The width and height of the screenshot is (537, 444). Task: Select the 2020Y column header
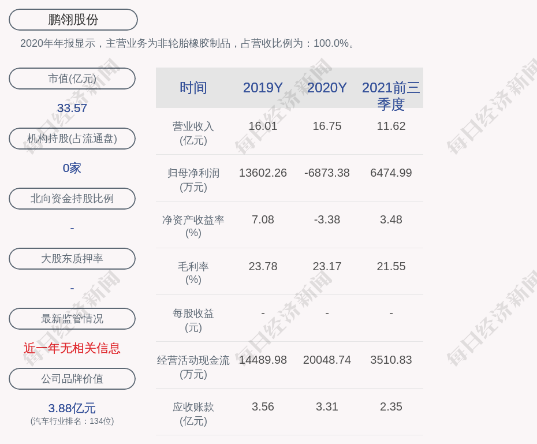click(x=327, y=88)
